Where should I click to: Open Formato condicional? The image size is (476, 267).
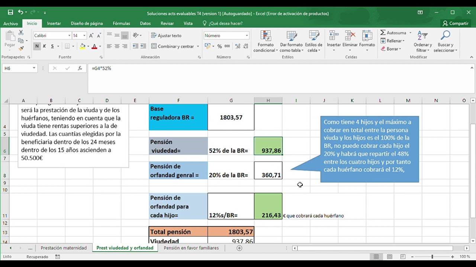click(265, 42)
